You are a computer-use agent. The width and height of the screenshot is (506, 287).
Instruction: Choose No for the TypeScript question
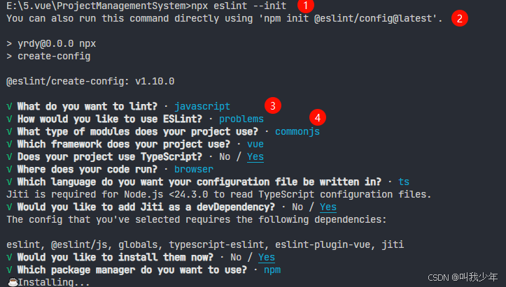tap(225, 157)
